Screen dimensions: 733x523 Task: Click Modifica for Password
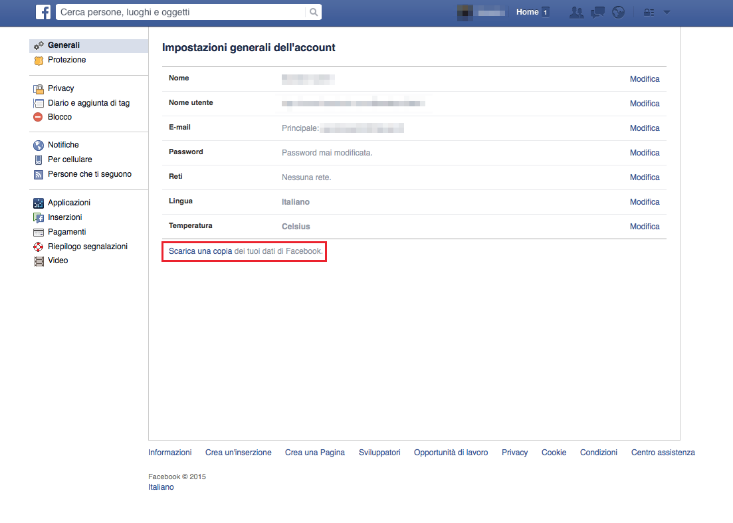tap(645, 153)
